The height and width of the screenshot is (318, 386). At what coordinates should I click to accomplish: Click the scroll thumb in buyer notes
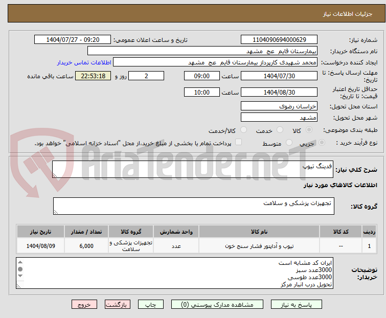tap(20, 269)
